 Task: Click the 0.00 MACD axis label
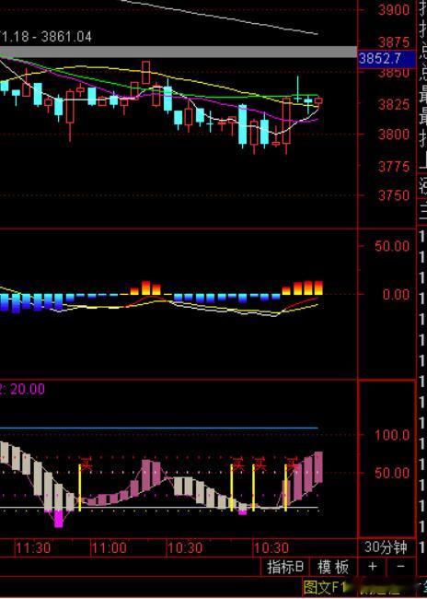396,295
